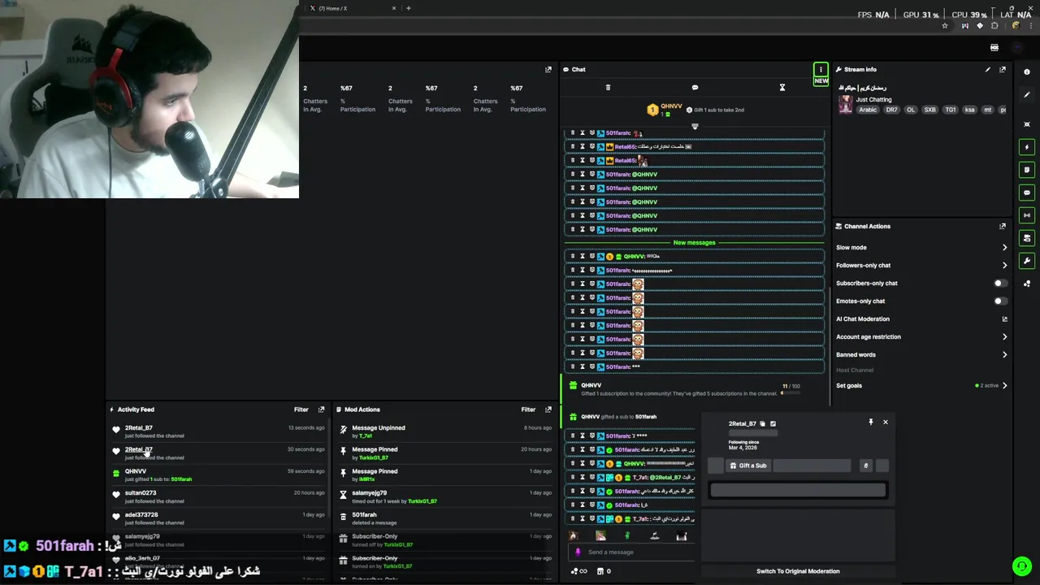
Task: Open a new browser tab
Action: [x=408, y=8]
